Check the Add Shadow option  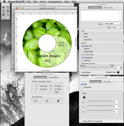(80, 72)
